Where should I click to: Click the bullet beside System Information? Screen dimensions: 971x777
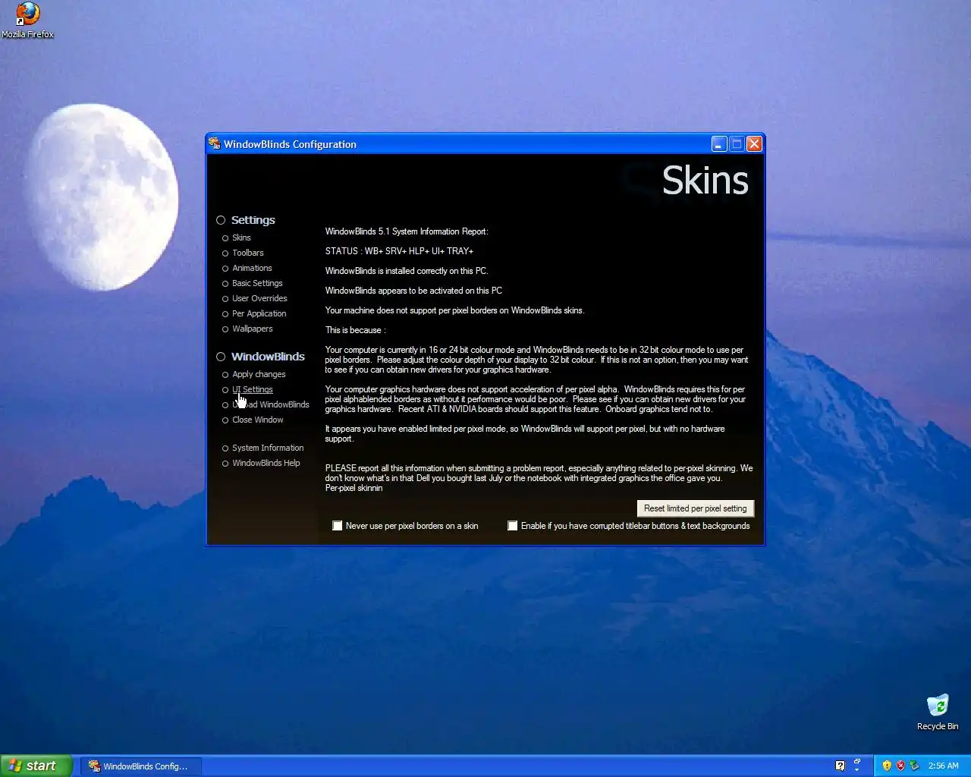225,448
